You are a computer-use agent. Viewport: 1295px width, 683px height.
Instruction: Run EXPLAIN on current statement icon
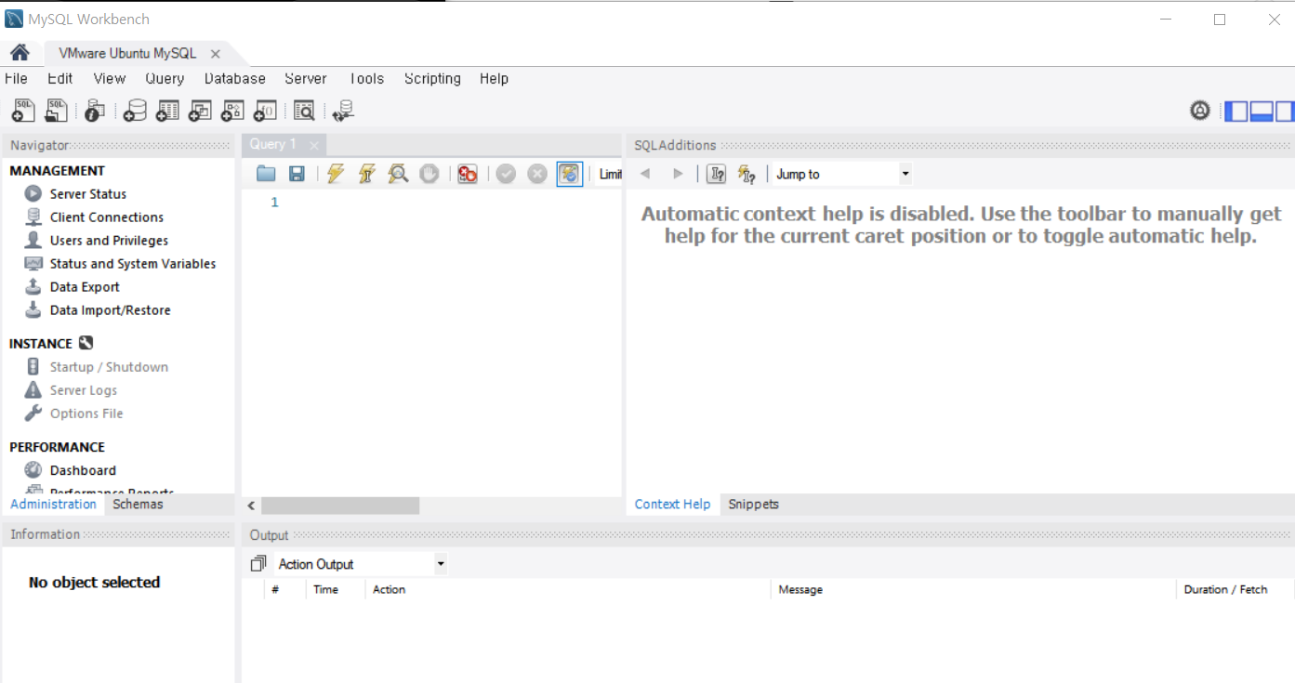(398, 174)
